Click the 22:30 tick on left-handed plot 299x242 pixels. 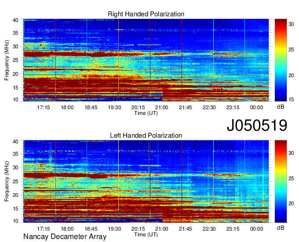(x=209, y=229)
